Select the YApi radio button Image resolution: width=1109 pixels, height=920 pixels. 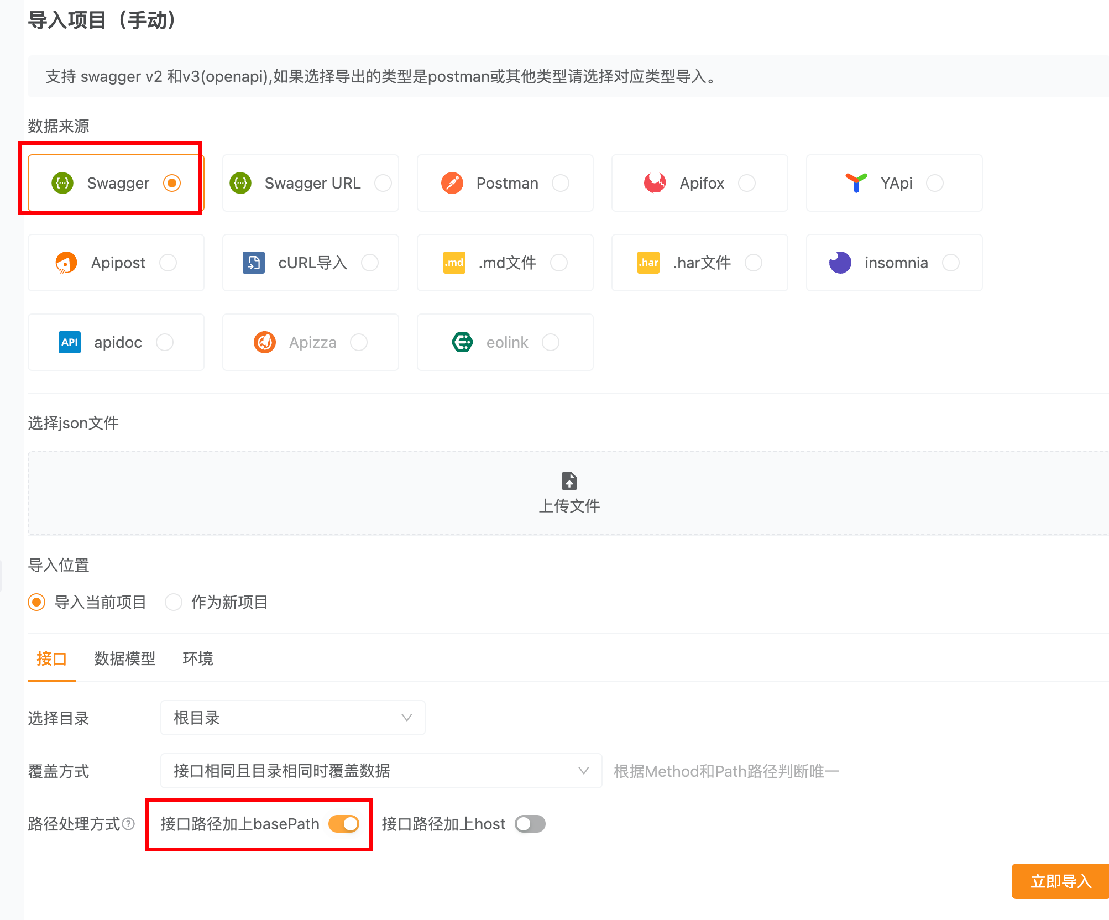[x=935, y=183]
